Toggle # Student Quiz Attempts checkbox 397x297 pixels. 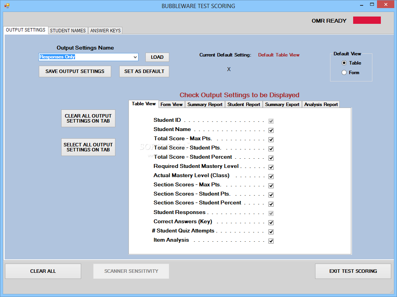click(x=271, y=232)
